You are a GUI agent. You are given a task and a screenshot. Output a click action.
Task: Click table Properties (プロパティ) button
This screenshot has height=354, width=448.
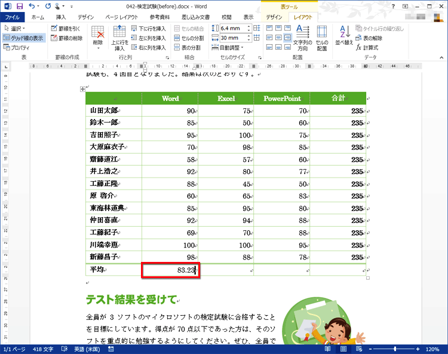tap(16, 47)
